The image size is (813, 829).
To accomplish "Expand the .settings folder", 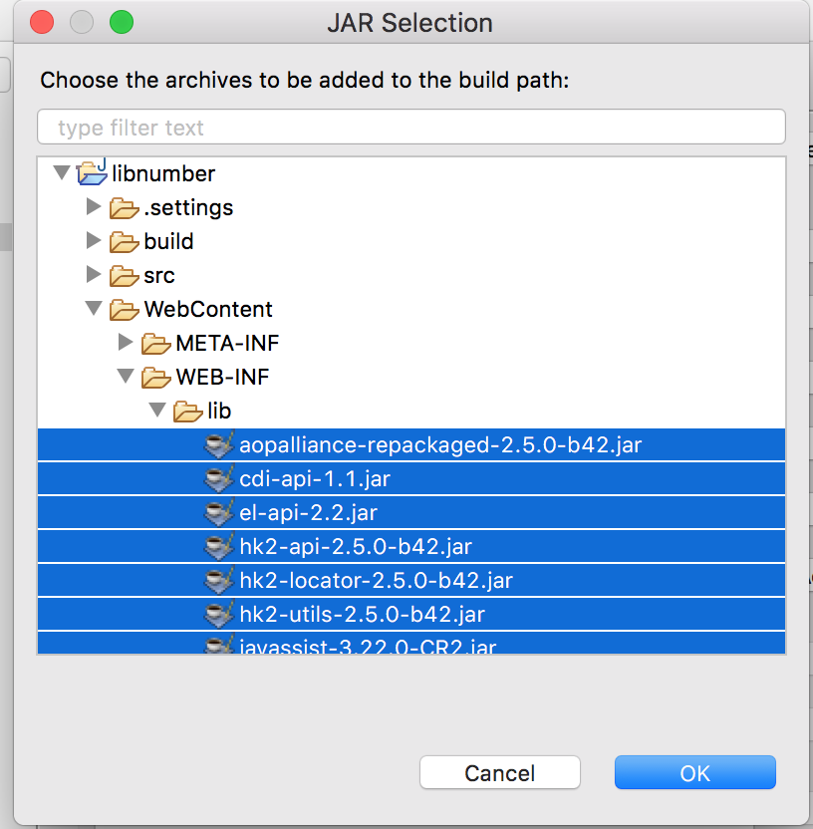I will [93, 207].
